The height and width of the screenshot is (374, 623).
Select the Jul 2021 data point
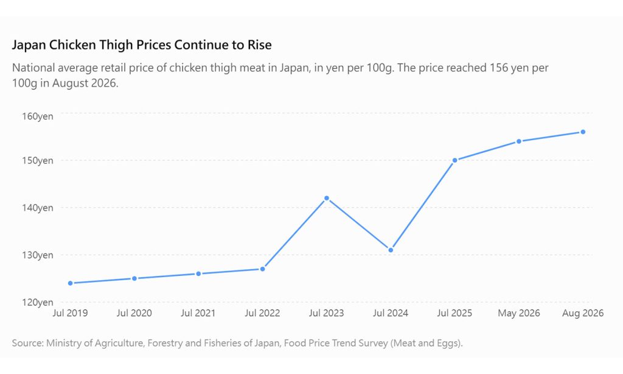tap(198, 273)
